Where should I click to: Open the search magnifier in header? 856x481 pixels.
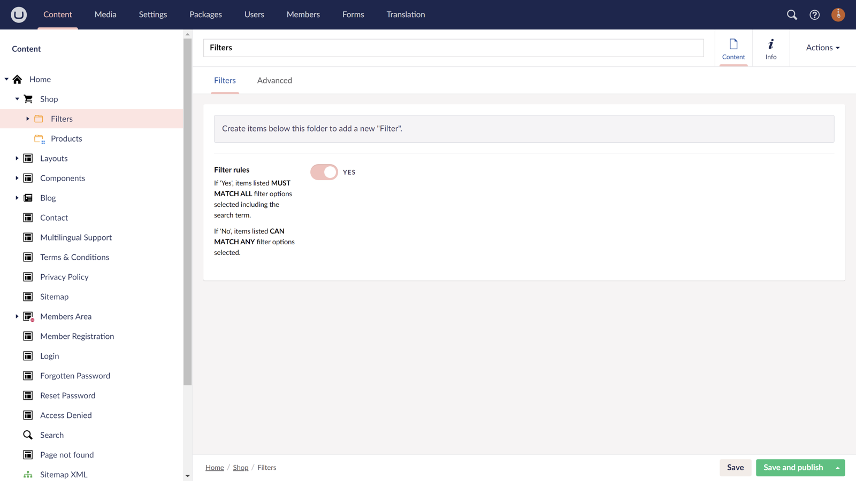(x=792, y=15)
